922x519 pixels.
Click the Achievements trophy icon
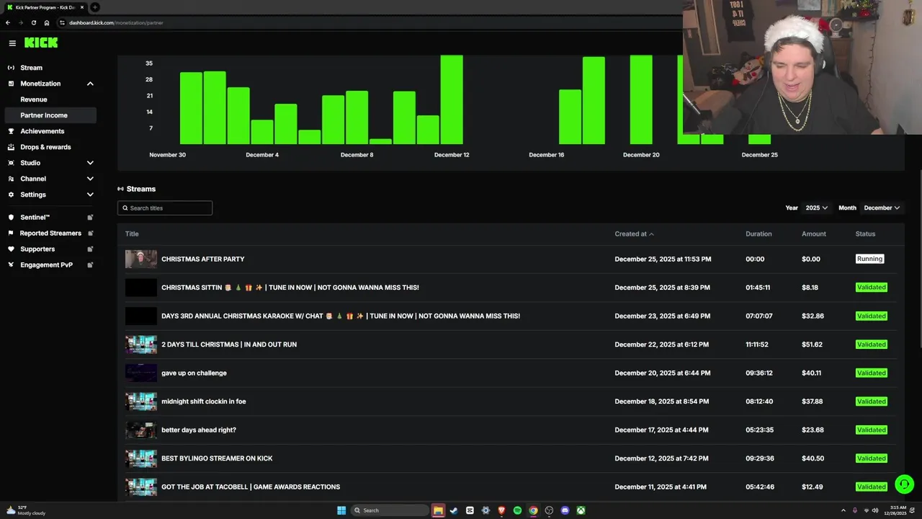(11, 131)
